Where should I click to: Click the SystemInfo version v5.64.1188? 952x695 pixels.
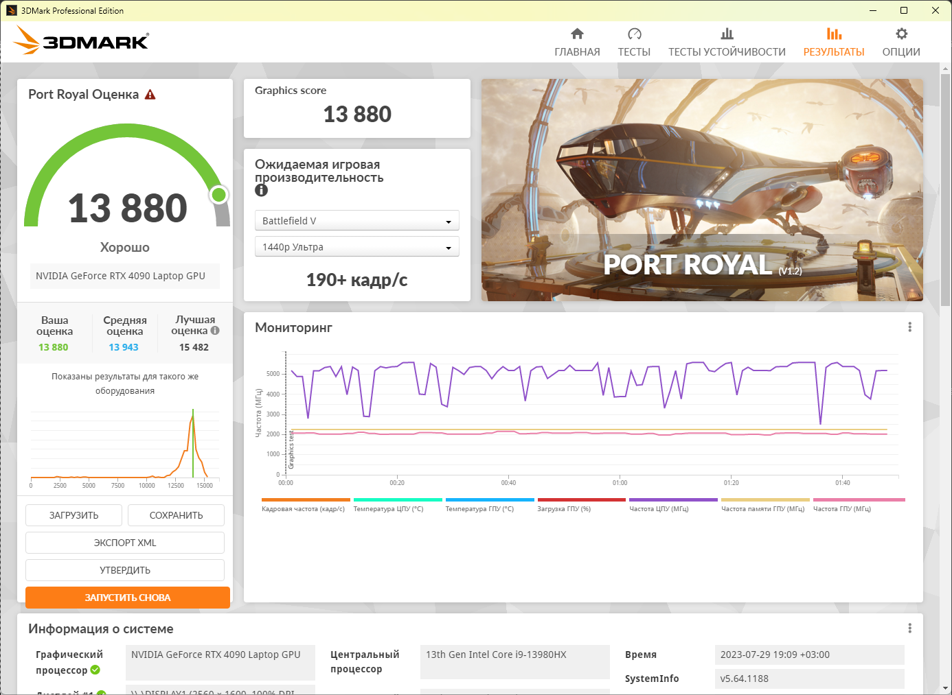coord(810,679)
